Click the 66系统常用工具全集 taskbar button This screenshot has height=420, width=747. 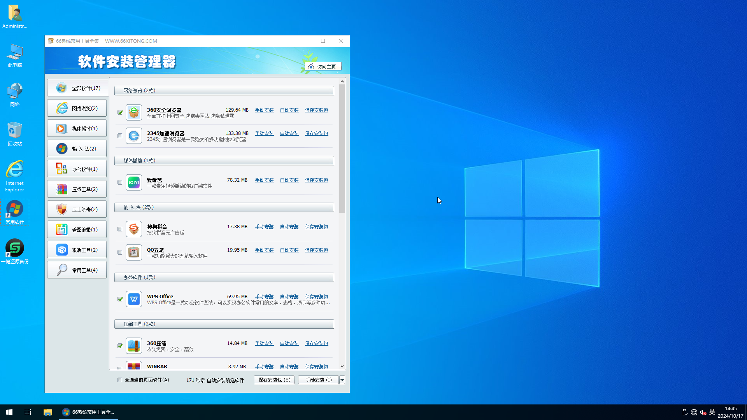click(89, 412)
